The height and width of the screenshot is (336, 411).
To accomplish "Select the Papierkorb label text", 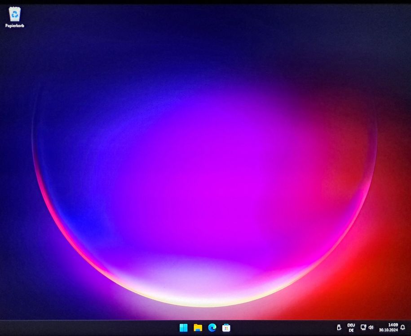I will click(x=15, y=26).
